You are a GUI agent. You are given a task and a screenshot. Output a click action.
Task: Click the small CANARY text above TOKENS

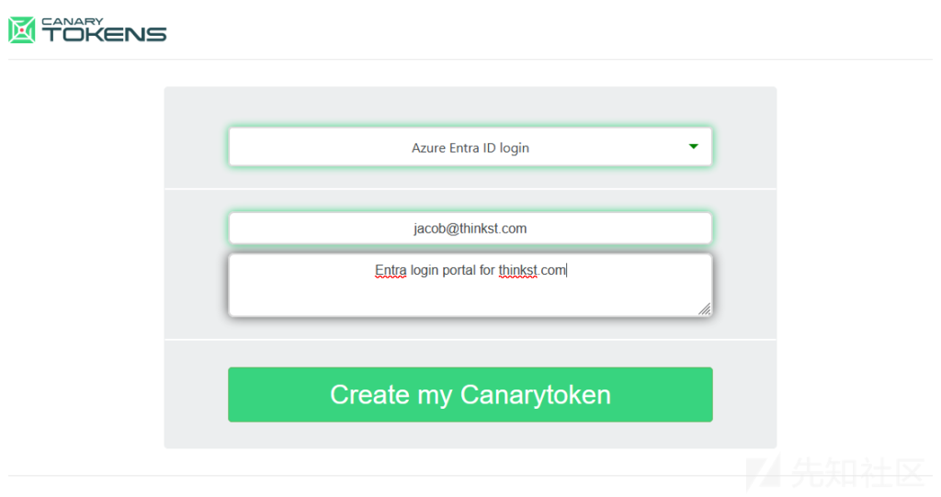coord(72,21)
